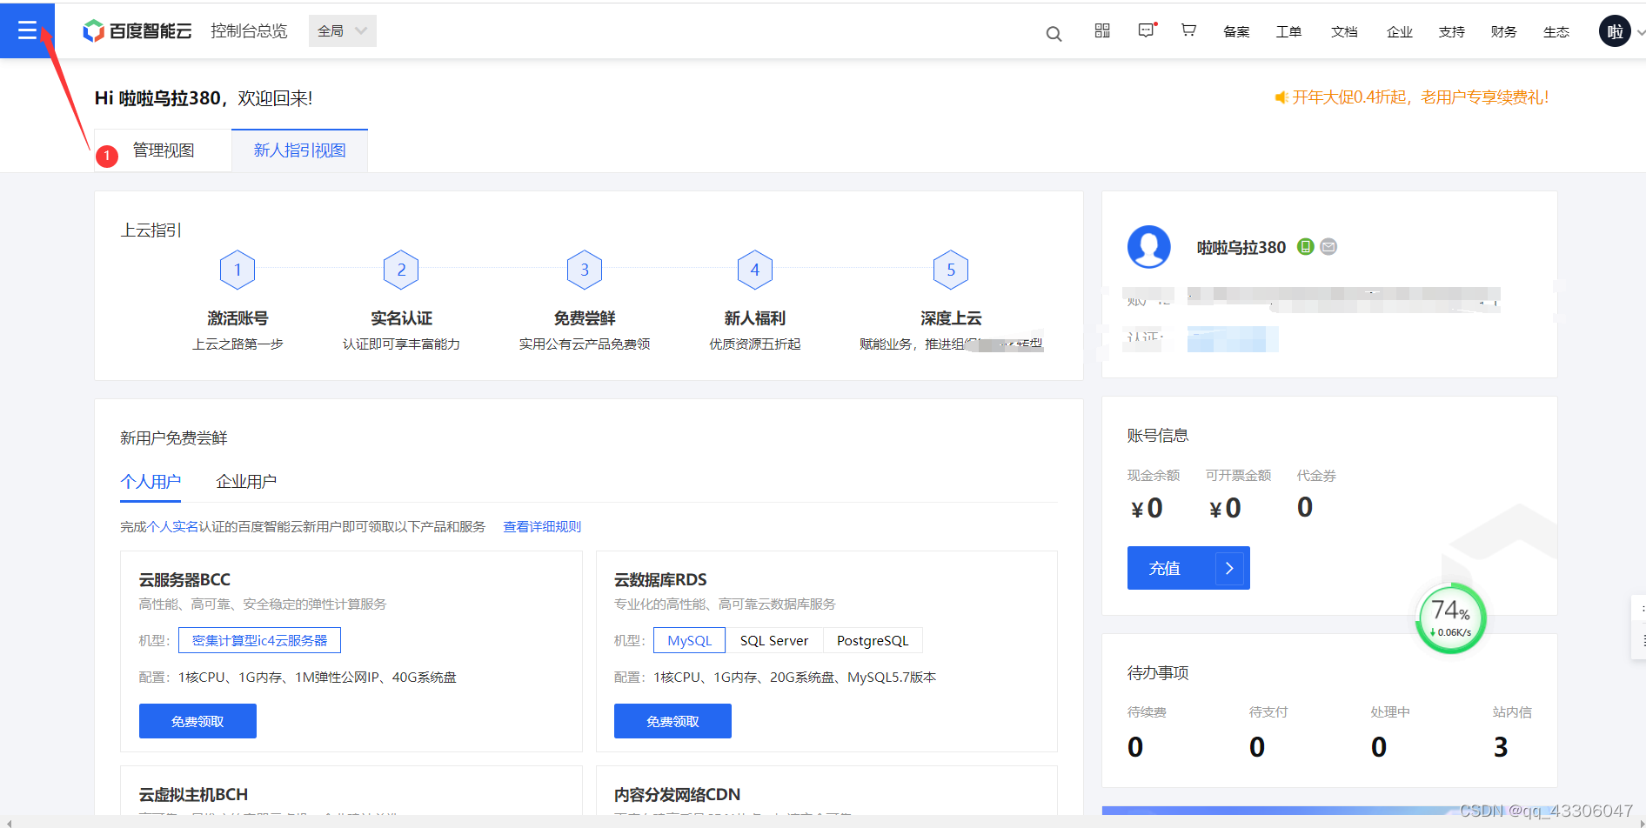Click 云数据库RDS product title
Image resolution: width=1646 pixels, height=828 pixels.
[660, 580]
